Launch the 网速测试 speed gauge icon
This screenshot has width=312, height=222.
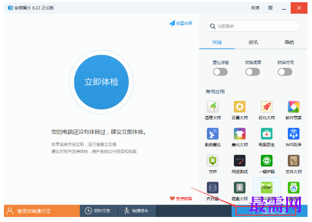click(x=239, y=160)
